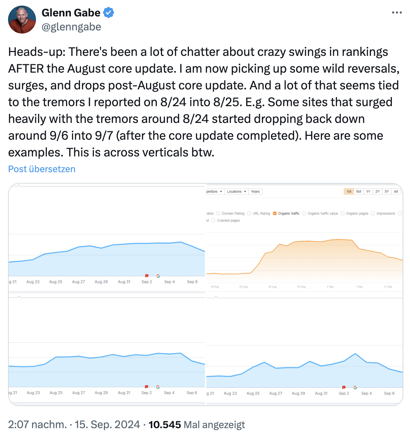Enable the Domain Rating checkbox
Image resolution: width=410 pixels, height=440 pixels.
tap(218, 213)
